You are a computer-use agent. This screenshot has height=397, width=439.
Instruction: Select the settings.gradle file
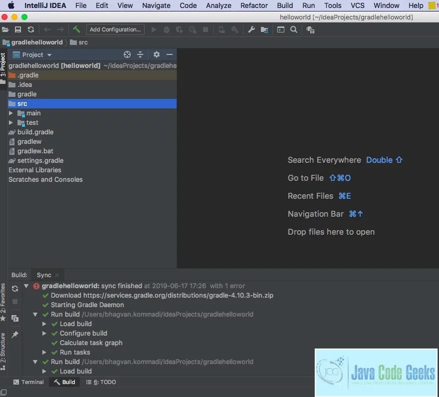(x=92, y=160)
